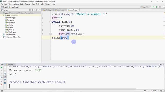Open the Window menu
165x92 pixels.
coord(47,4)
